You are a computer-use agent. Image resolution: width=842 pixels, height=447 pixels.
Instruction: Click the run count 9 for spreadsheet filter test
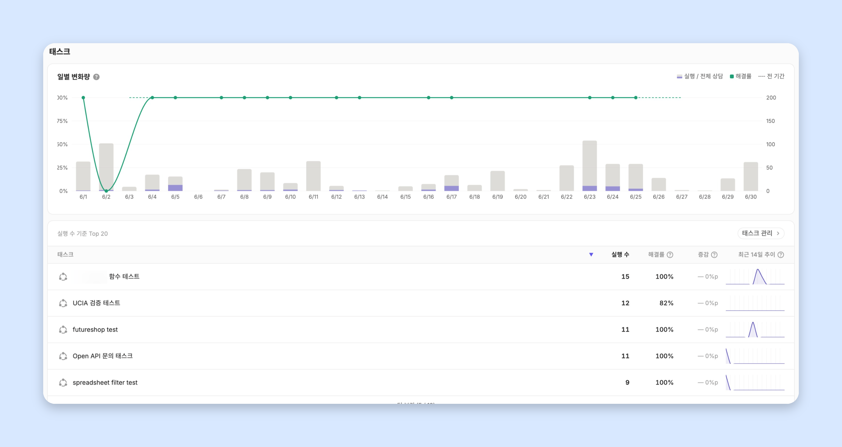(x=627, y=382)
